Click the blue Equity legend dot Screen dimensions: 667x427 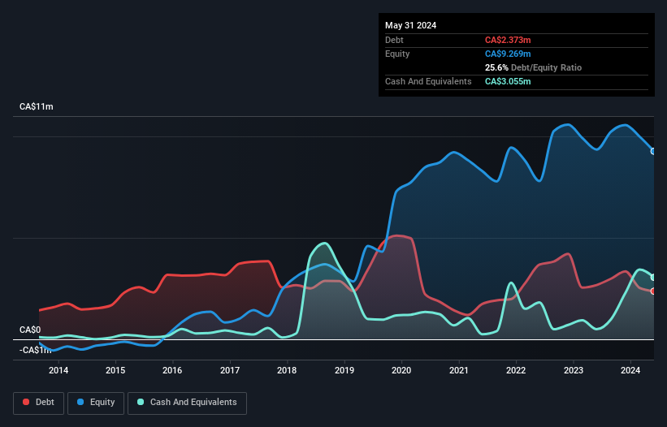pyautogui.click(x=80, y=402)
